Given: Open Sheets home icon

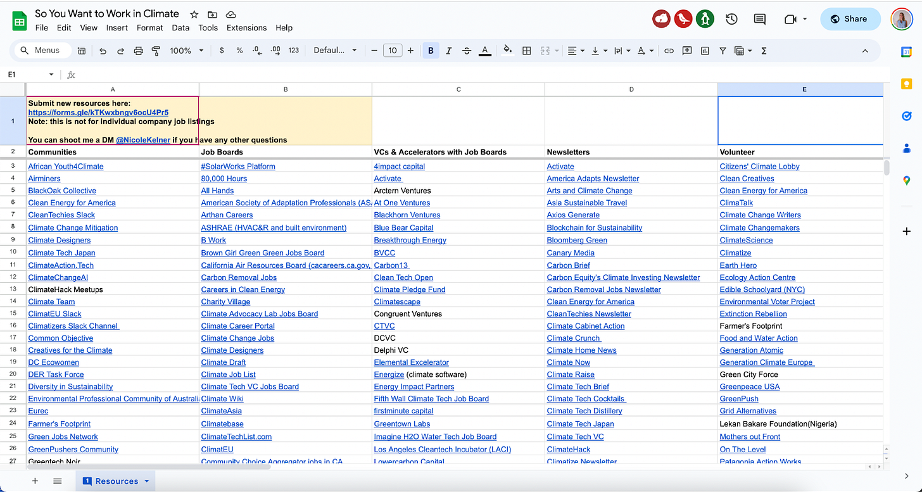Looking at the screenshot, I should (x=19, y=20).
